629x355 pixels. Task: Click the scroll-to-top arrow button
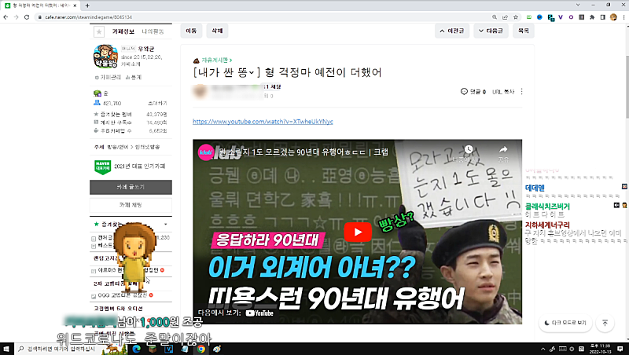(x=605, y=323)
